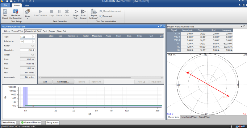
Task: Open the Binary Out tab
Action: tap(61, 31)
